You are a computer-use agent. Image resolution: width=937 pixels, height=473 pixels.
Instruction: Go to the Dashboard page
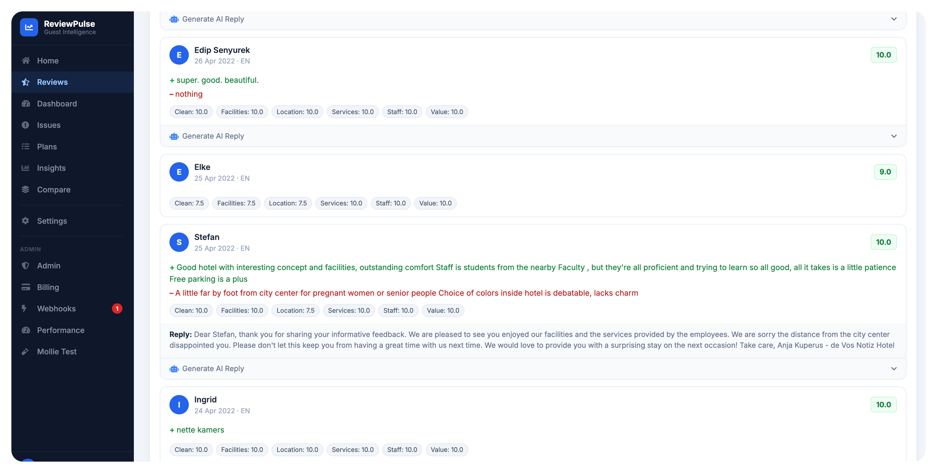72,103
